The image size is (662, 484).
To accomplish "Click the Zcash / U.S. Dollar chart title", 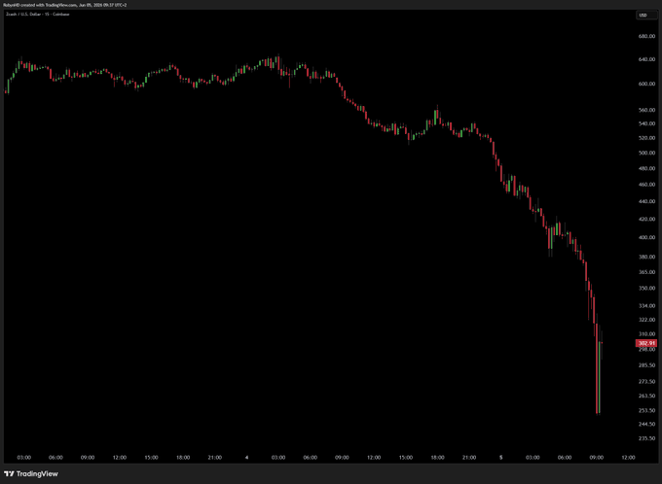I will [x=37, y=14].
